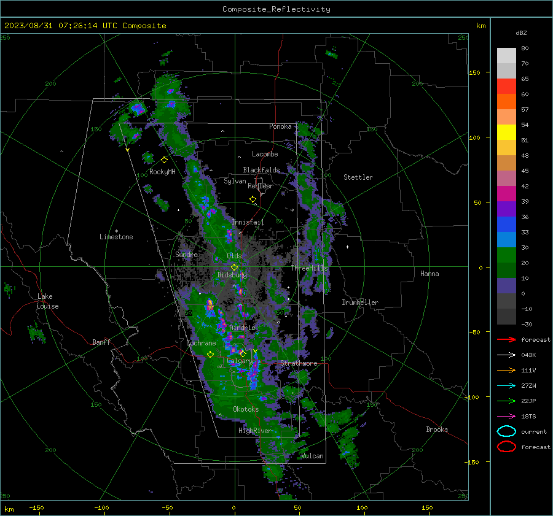
Task: Click the red forecast ellipse symbol
Action: point(506,447)
